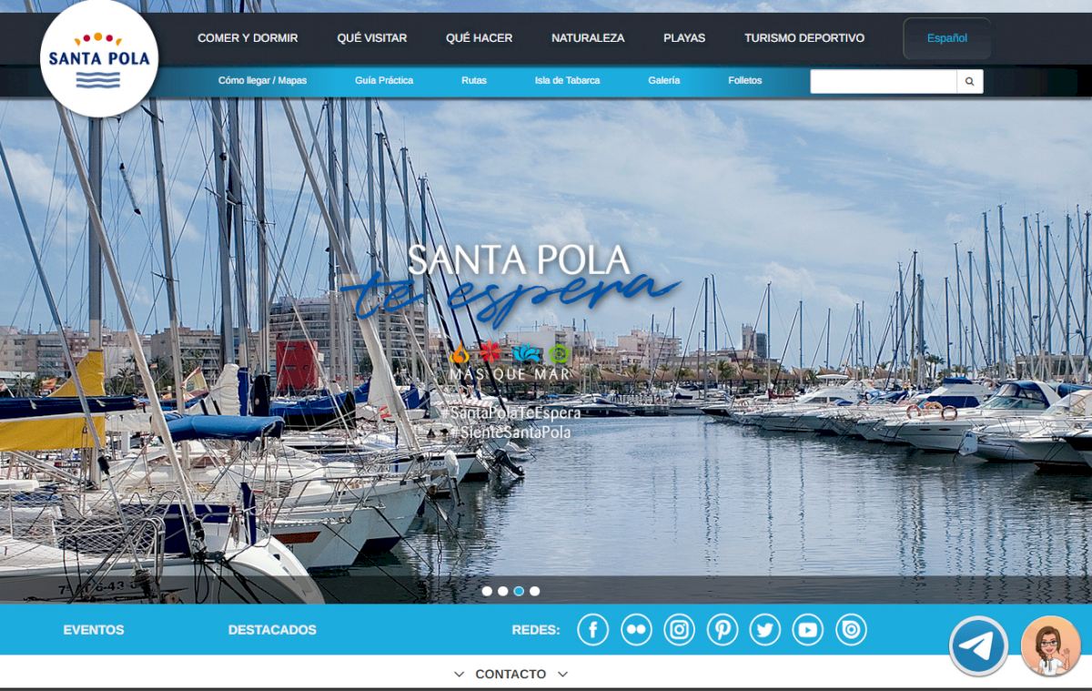Select the first carousel slide dot
The image size is (1092, 691).
coord(487,591)
